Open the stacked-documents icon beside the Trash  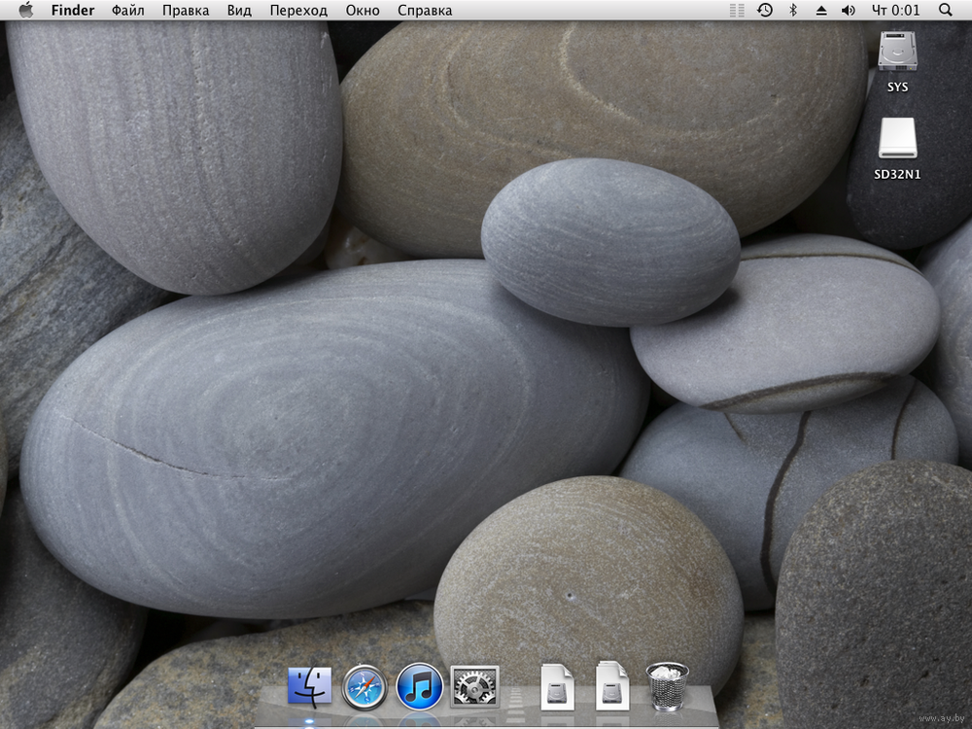[611, 686]
